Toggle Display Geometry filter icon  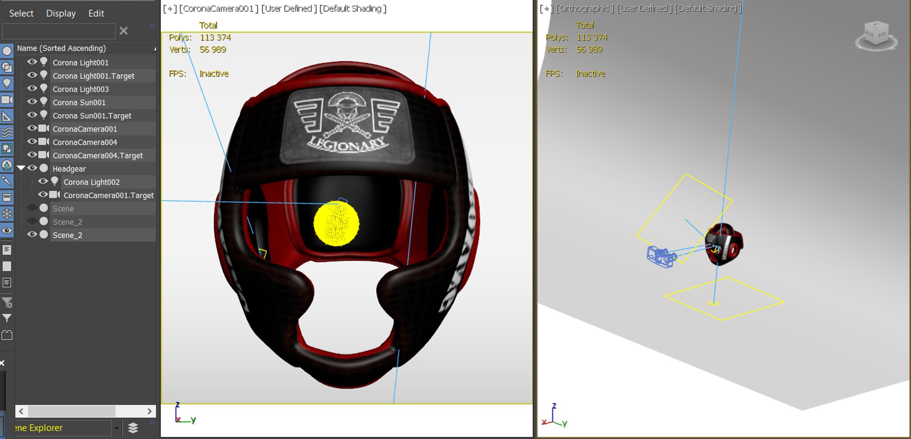[7, 51]
